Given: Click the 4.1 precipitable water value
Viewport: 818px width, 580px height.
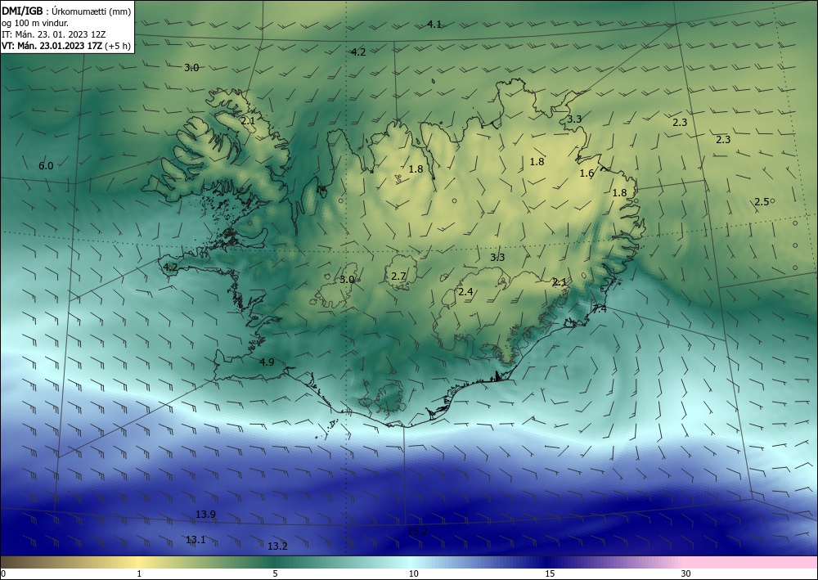Looking at the screenshot, I should click(434, 24).
